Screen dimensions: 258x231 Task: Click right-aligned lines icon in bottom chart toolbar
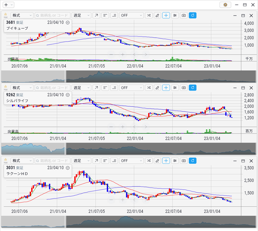point(114,160)
